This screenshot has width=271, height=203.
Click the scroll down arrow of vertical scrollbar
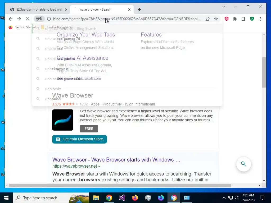pyautogui.click(x=264, y=181)
